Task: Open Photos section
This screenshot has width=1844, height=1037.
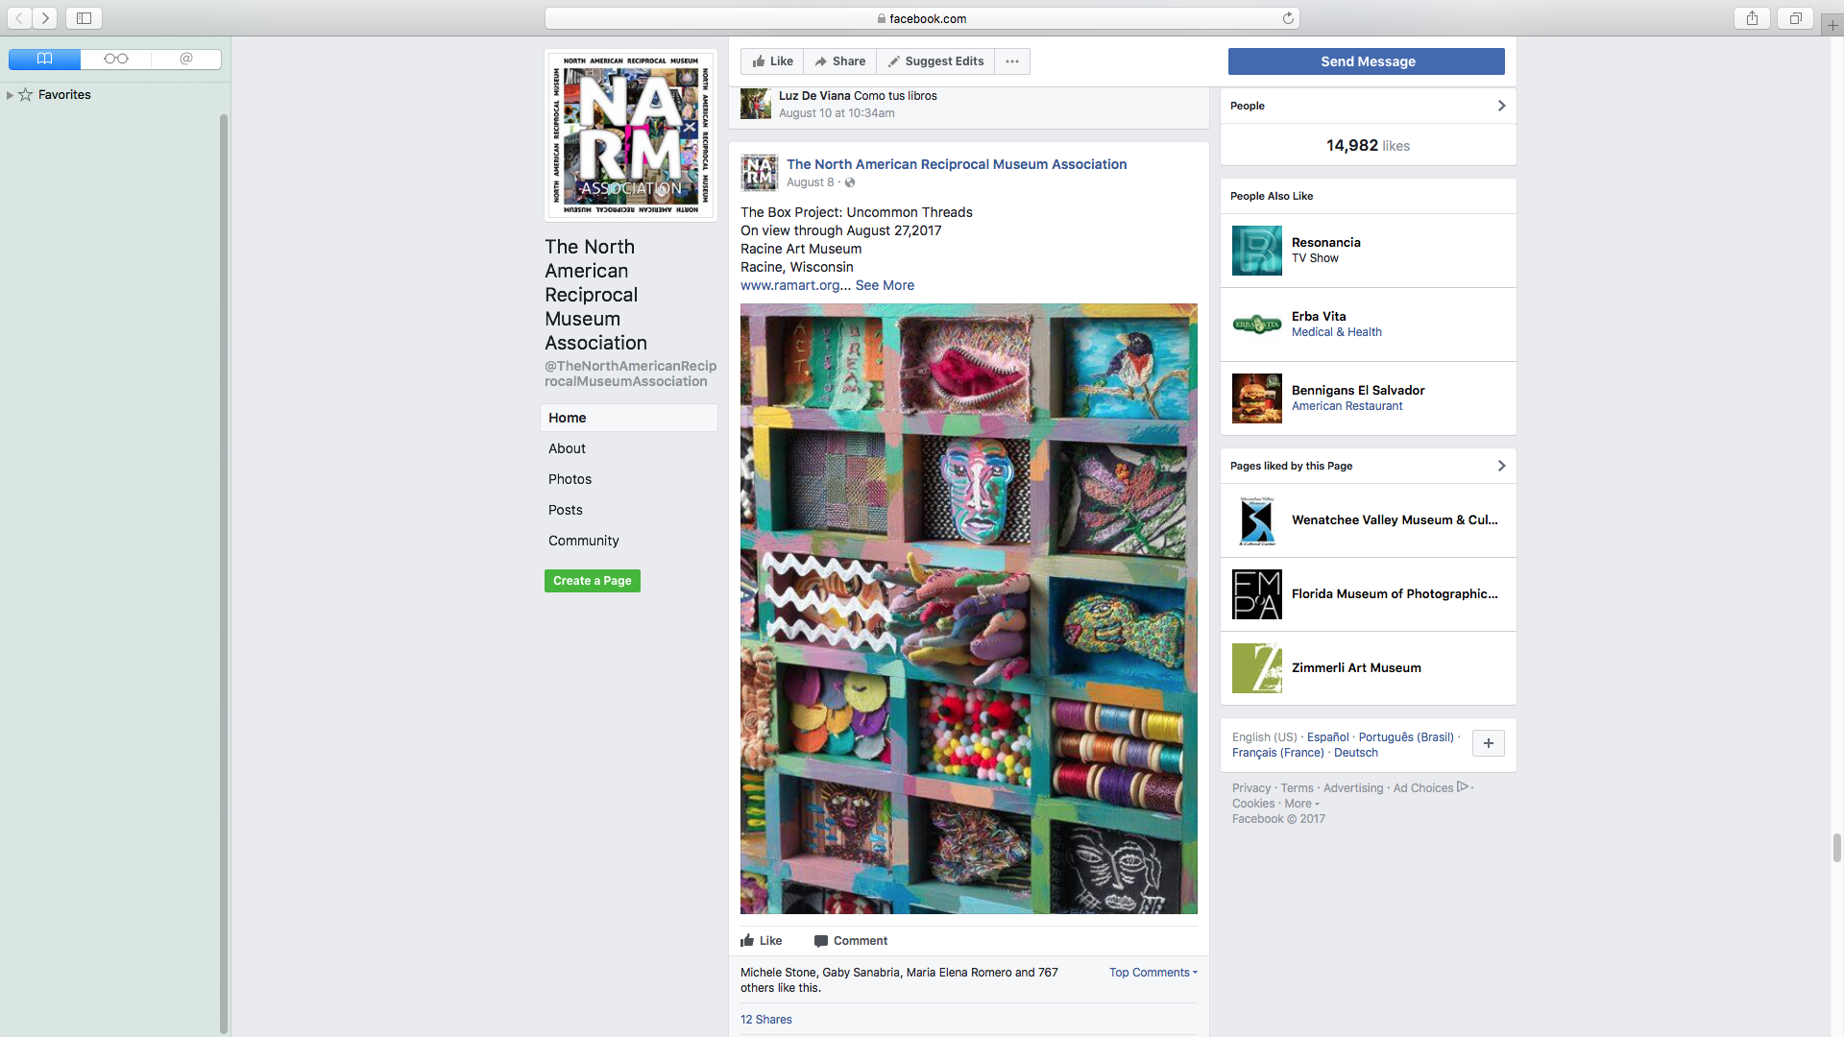Action: (x=570, y=479)
